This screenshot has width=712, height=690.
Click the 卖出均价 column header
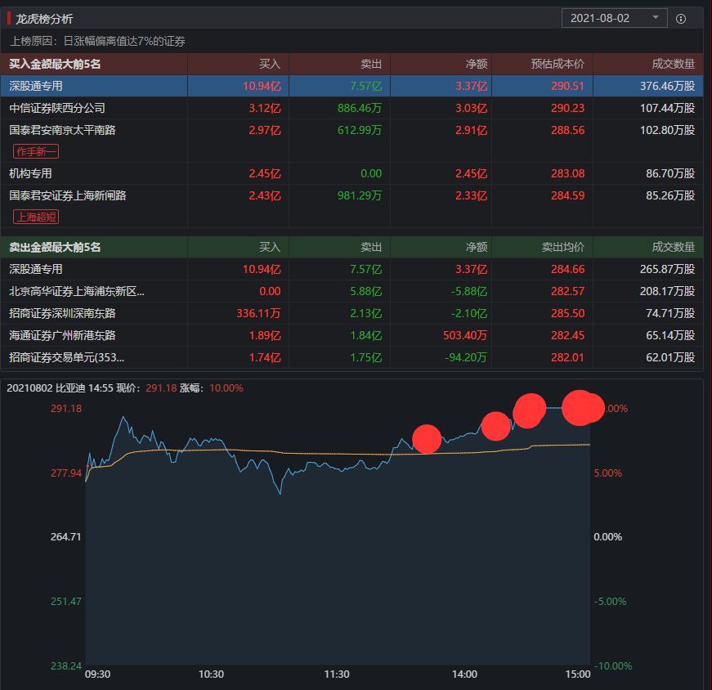pyautogui.click(x=563, y=247)
